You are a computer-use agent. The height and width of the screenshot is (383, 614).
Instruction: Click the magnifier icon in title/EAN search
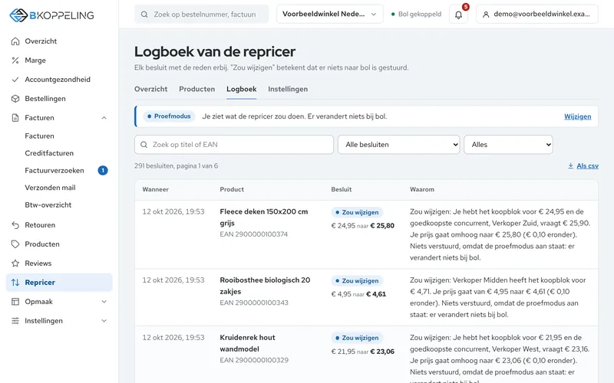(x=144, y=145)
